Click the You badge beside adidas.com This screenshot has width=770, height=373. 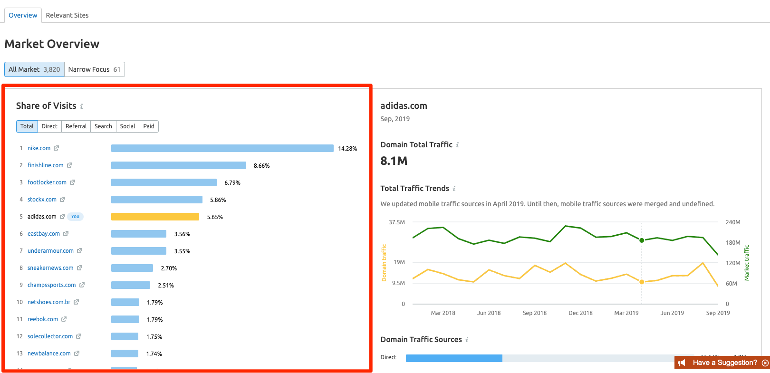[75, 217]
